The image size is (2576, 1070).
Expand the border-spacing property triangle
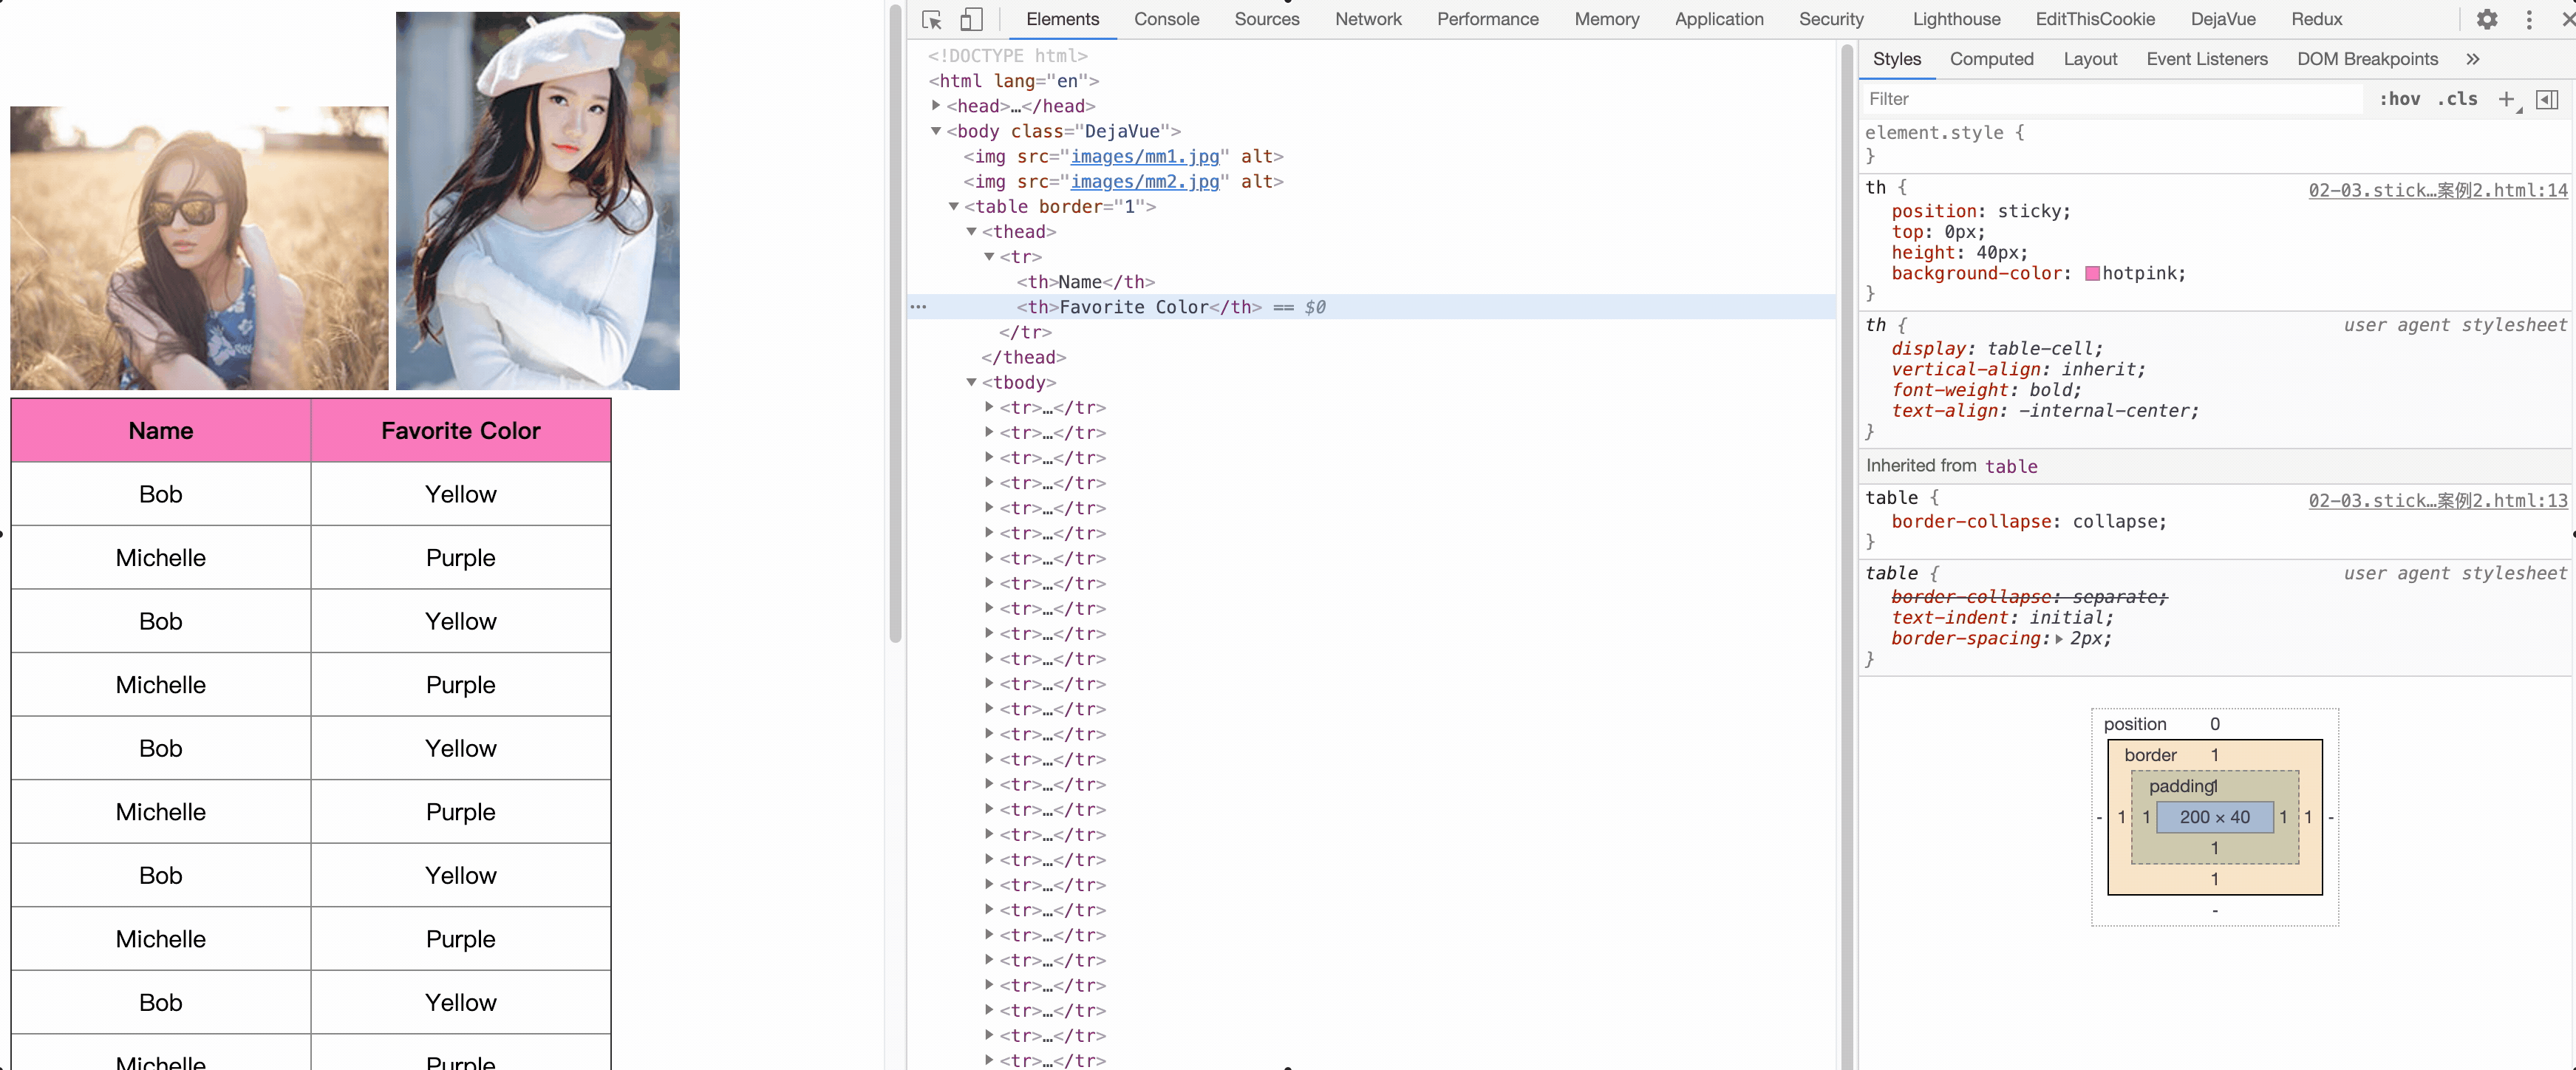[x=2059, y=639]
